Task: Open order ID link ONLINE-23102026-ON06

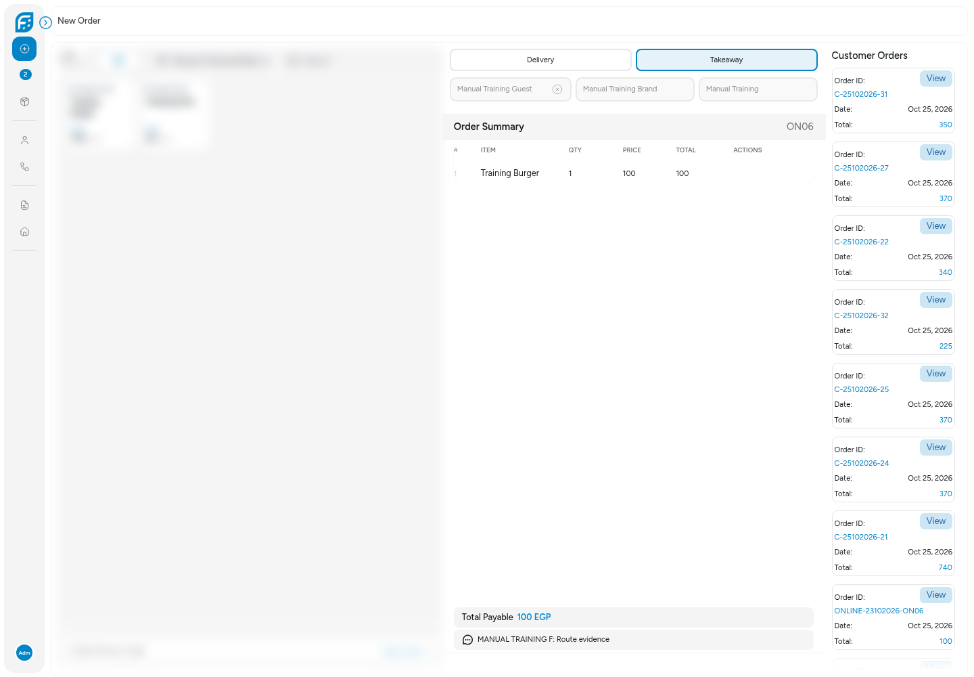Action: tap(879, 611)
